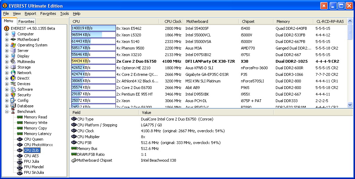355x179 pixels.
Task: Click the EVEREST v4.50.1355 Beta root icon
Action: point(7,28)
